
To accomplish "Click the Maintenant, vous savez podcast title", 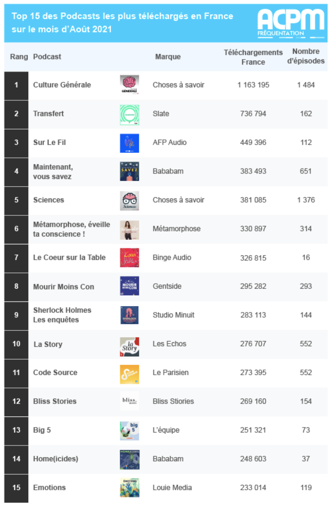I will [53, 171].
